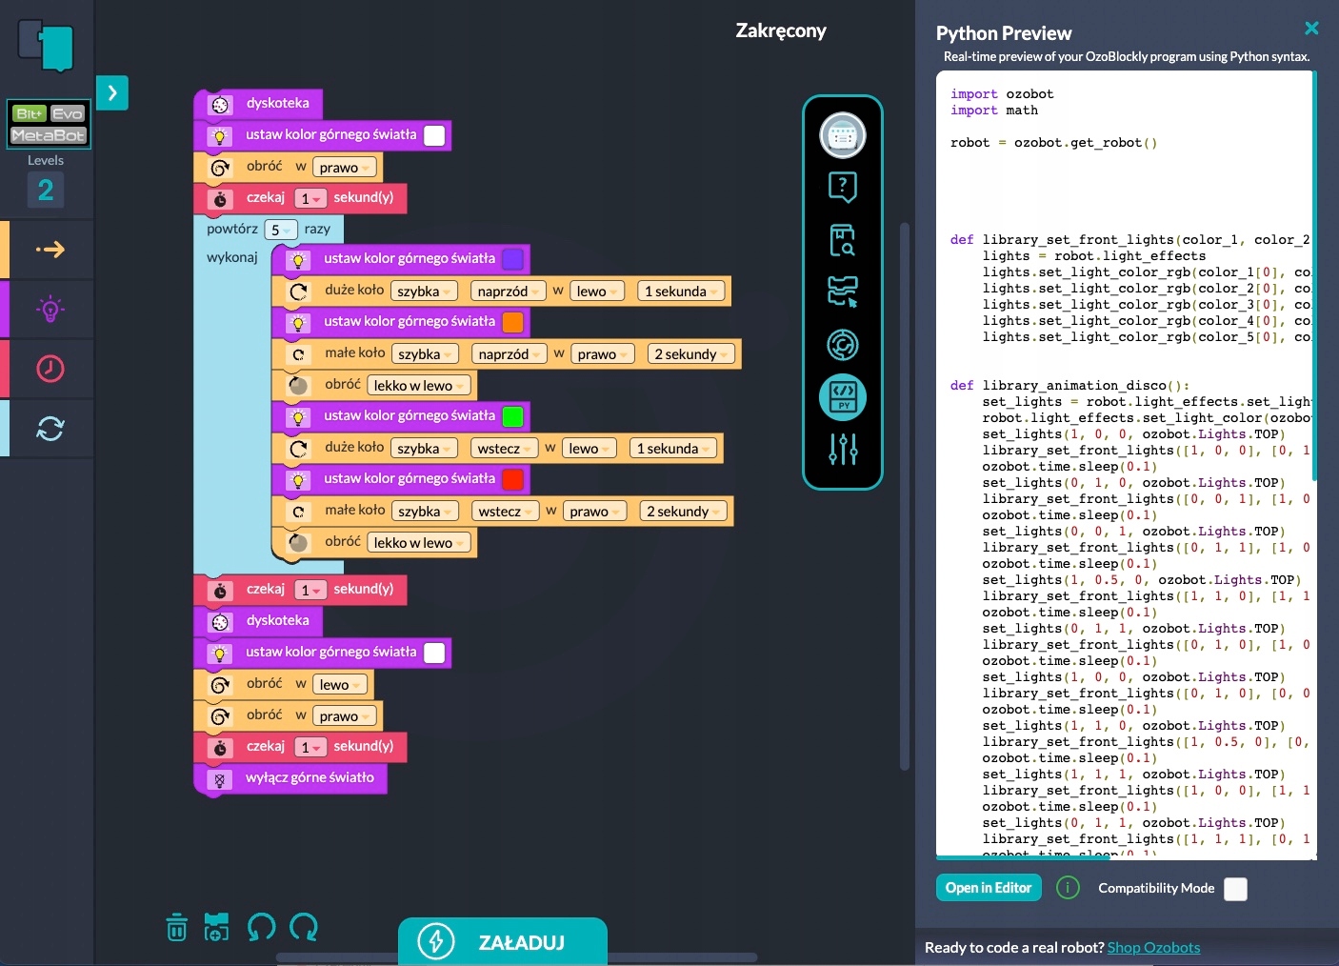Click the trash can icon
This screenshot has height=966, width=1339.
coord(177,927)
